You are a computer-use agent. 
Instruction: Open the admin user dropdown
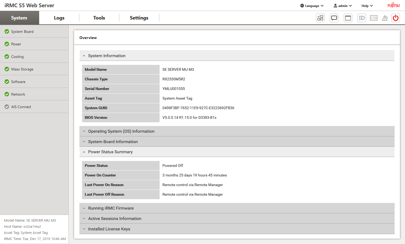pos(343,6)
